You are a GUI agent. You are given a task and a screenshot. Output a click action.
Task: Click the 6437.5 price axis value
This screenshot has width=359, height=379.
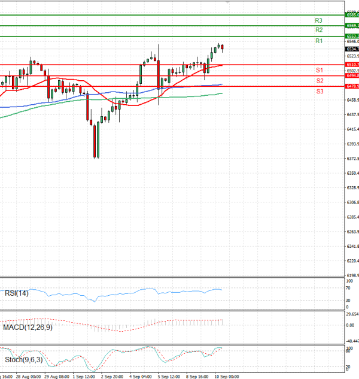click(353, 114)
